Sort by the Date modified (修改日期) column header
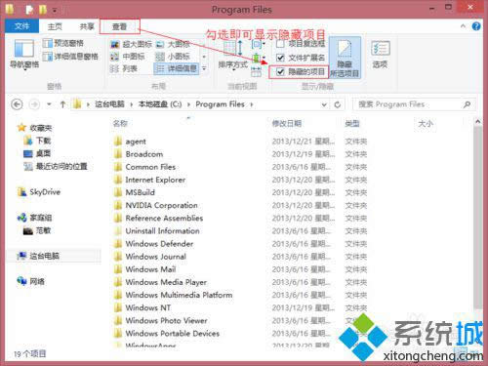 [287, 123]
